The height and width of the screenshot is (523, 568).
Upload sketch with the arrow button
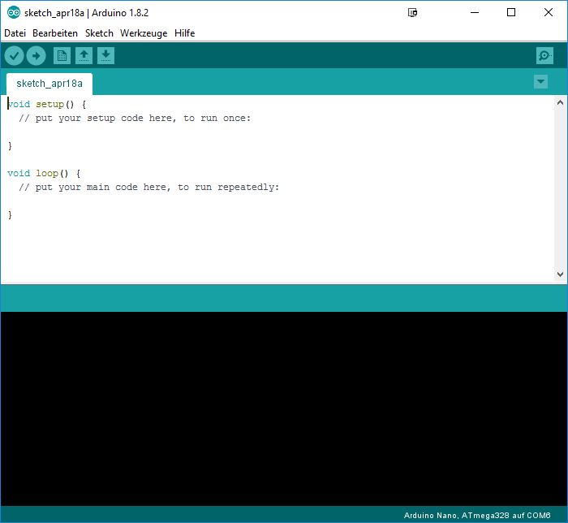pyautogui.click(x=37, y=56)
